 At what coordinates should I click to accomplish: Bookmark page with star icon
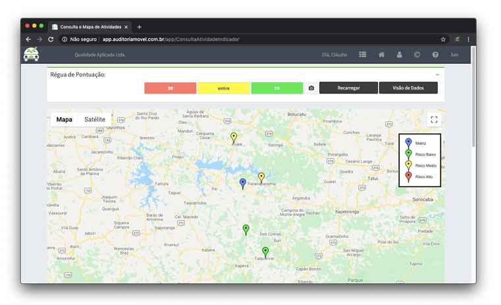443,40
